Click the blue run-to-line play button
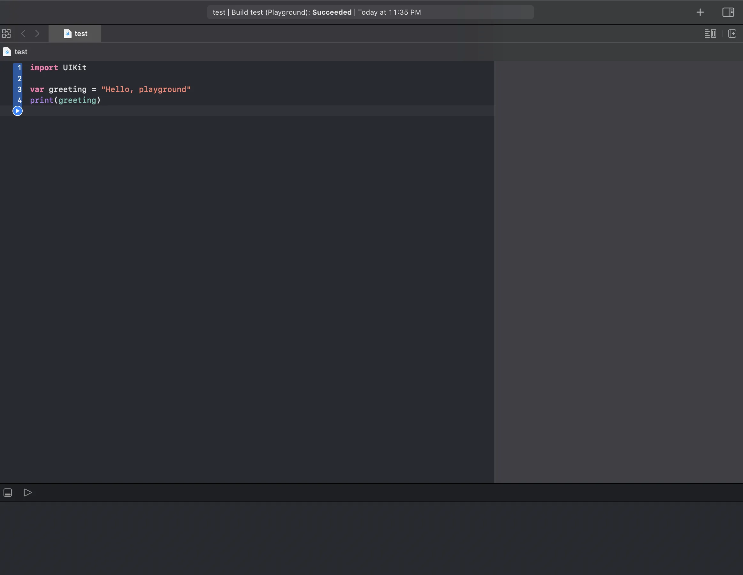This screenshot has height=575, width=743. point(17,111)
